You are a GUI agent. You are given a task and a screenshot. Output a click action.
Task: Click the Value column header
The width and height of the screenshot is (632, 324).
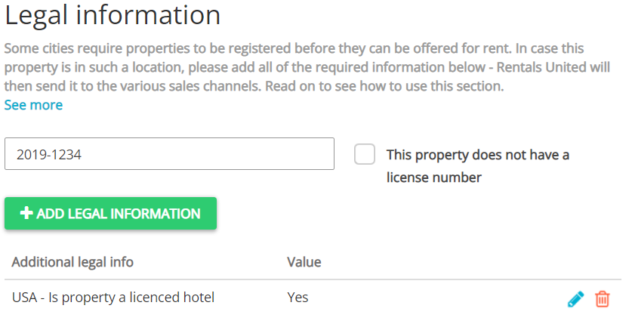point(304,262)
